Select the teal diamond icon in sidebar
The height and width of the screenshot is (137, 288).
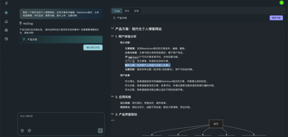click(6, 13)
